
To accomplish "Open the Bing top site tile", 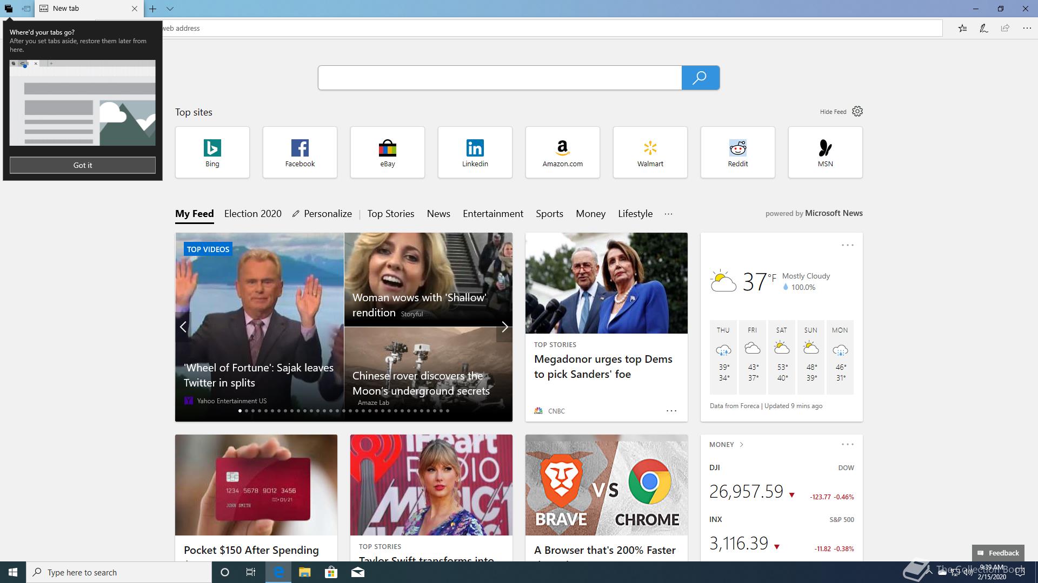I will (212, 152).
